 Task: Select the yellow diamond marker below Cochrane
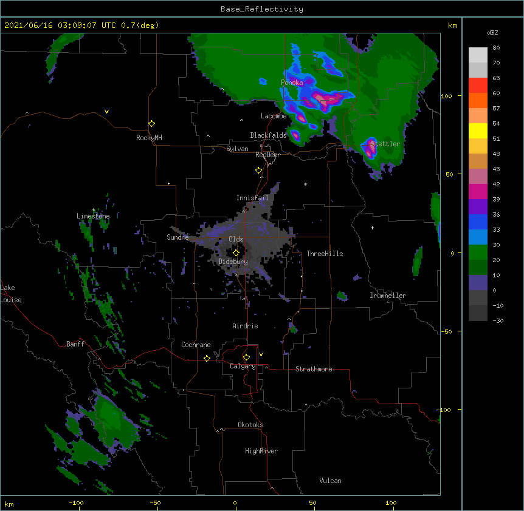(x=207, y=358)
